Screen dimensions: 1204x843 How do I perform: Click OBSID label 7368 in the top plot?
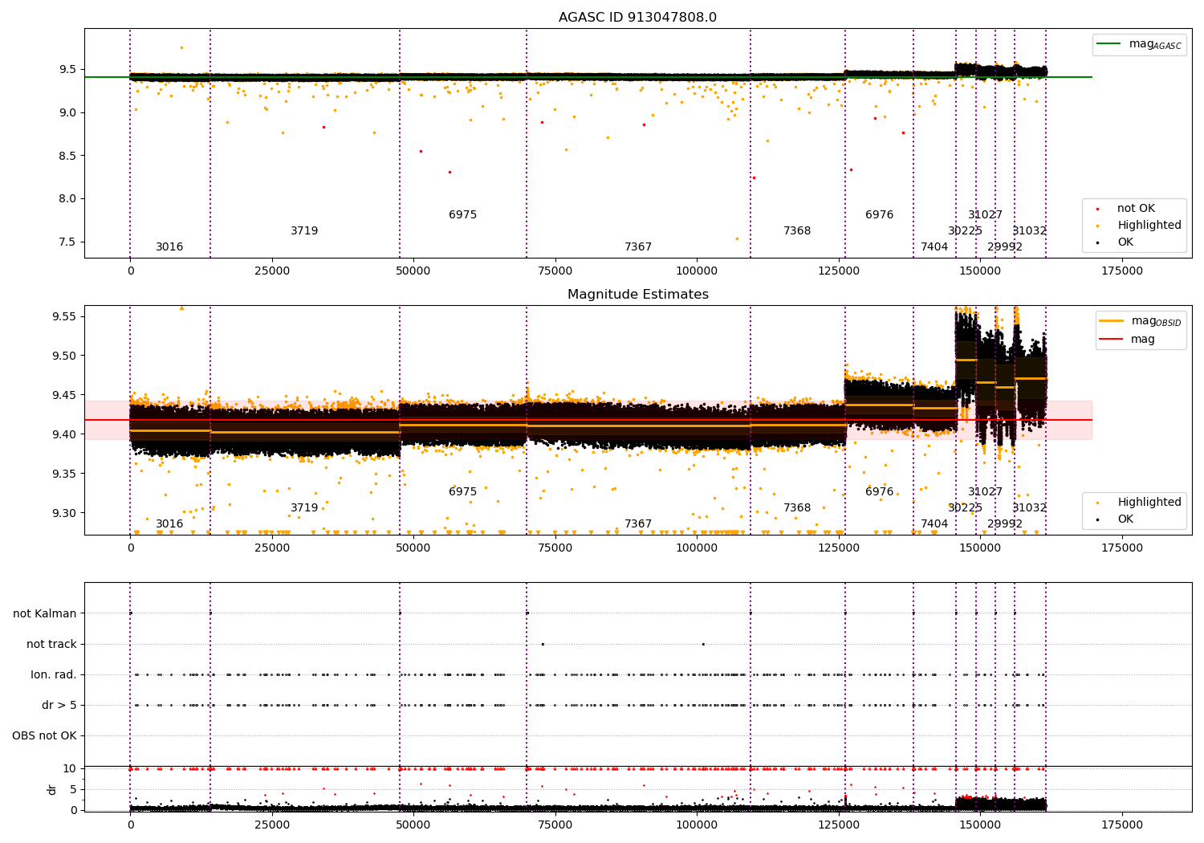click(797, 231)
